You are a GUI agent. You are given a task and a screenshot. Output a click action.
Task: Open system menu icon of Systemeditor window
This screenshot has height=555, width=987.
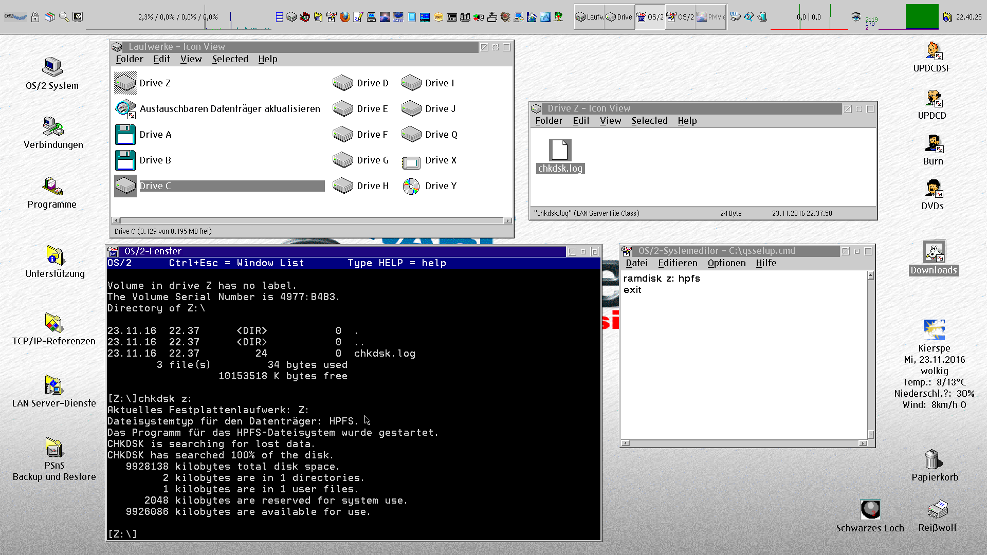coord(627,251)
